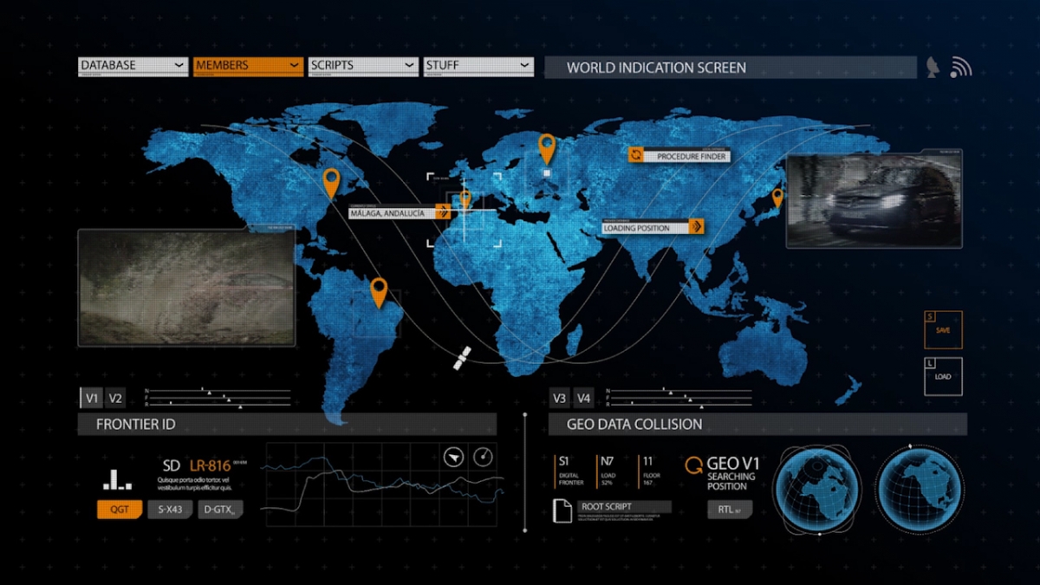This screenshot has height=585, width=1040.
Task: Select the S-X43 option
Action: tap(170, 510)
